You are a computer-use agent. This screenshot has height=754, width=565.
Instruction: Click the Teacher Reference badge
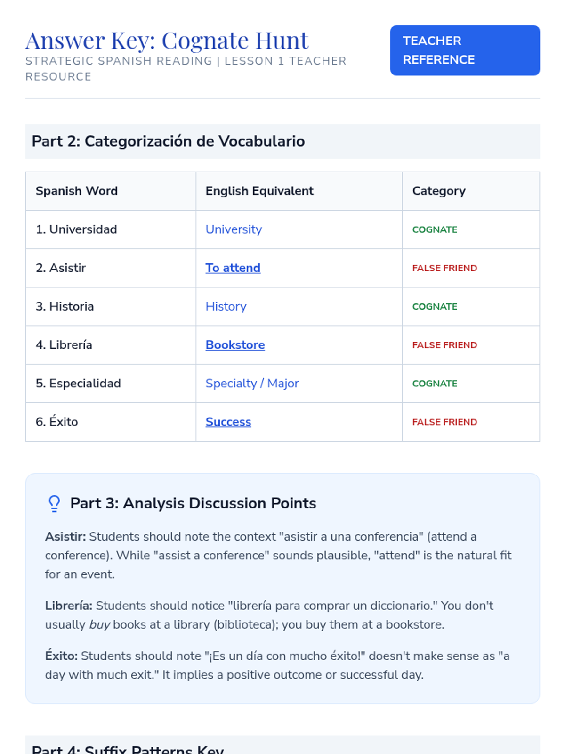(x=465, y=50)
